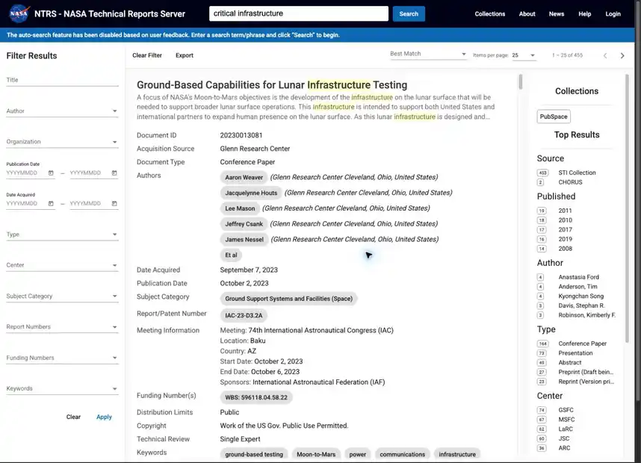The image size is (641, 463).
Task: Open Date Acquired end calendar picker
Action: [x=114, y=204]
